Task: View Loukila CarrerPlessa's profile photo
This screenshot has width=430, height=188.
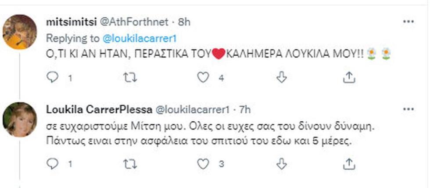Action: coord(20,119)
